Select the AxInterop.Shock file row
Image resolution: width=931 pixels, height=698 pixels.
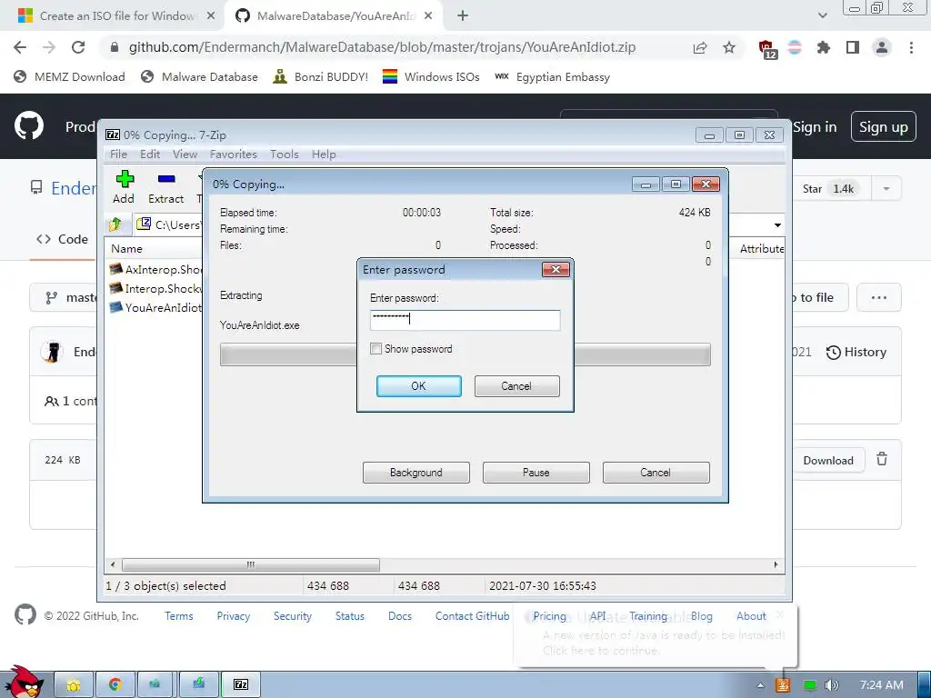156,269
